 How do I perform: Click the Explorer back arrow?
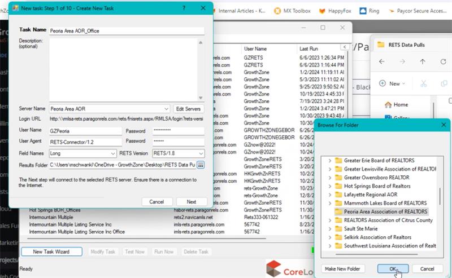[382, 61]
